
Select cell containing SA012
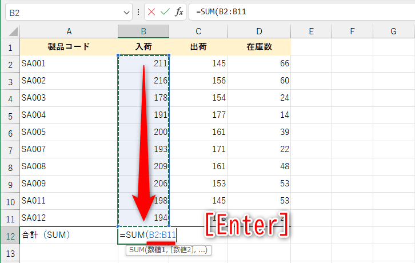point(69,218)
